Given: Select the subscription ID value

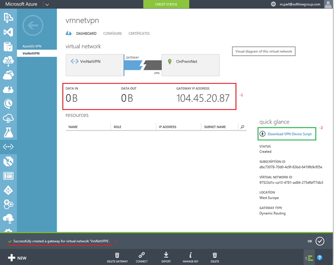Looking at the screenshot, I should coord(291,167).
